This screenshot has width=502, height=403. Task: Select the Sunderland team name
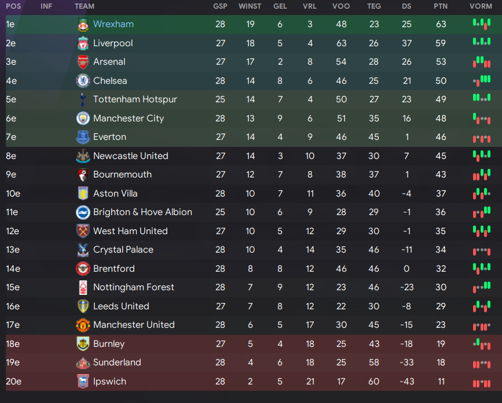(x=117, y=363)
